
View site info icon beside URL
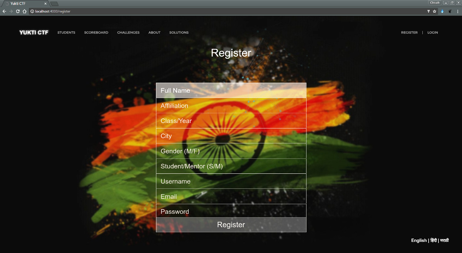(32, 12)
